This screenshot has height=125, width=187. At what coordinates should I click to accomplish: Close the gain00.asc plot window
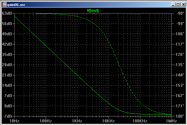tap(183, 4)
